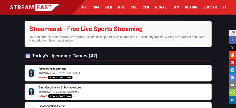This screenshot has width=236, height=108.
Task: Click the '4 hours from now' badge
Action: 60,77
